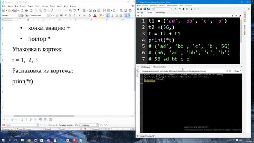
Task: Toggle Bold Ж formatting button
Action: coord(62,15)
